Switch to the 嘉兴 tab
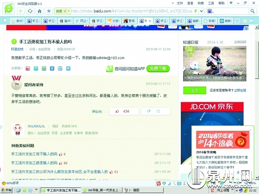259x194 pixels. (65, 21)
